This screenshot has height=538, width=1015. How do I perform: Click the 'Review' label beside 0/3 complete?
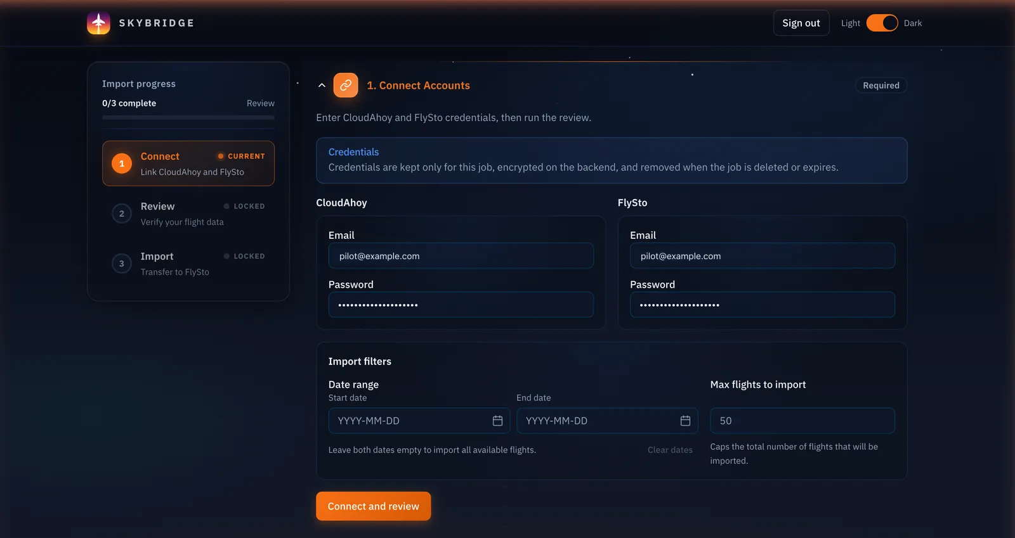261,103
